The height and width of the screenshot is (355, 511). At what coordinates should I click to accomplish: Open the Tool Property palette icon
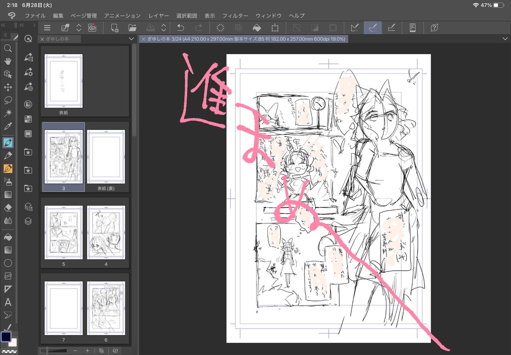point(28,72)
